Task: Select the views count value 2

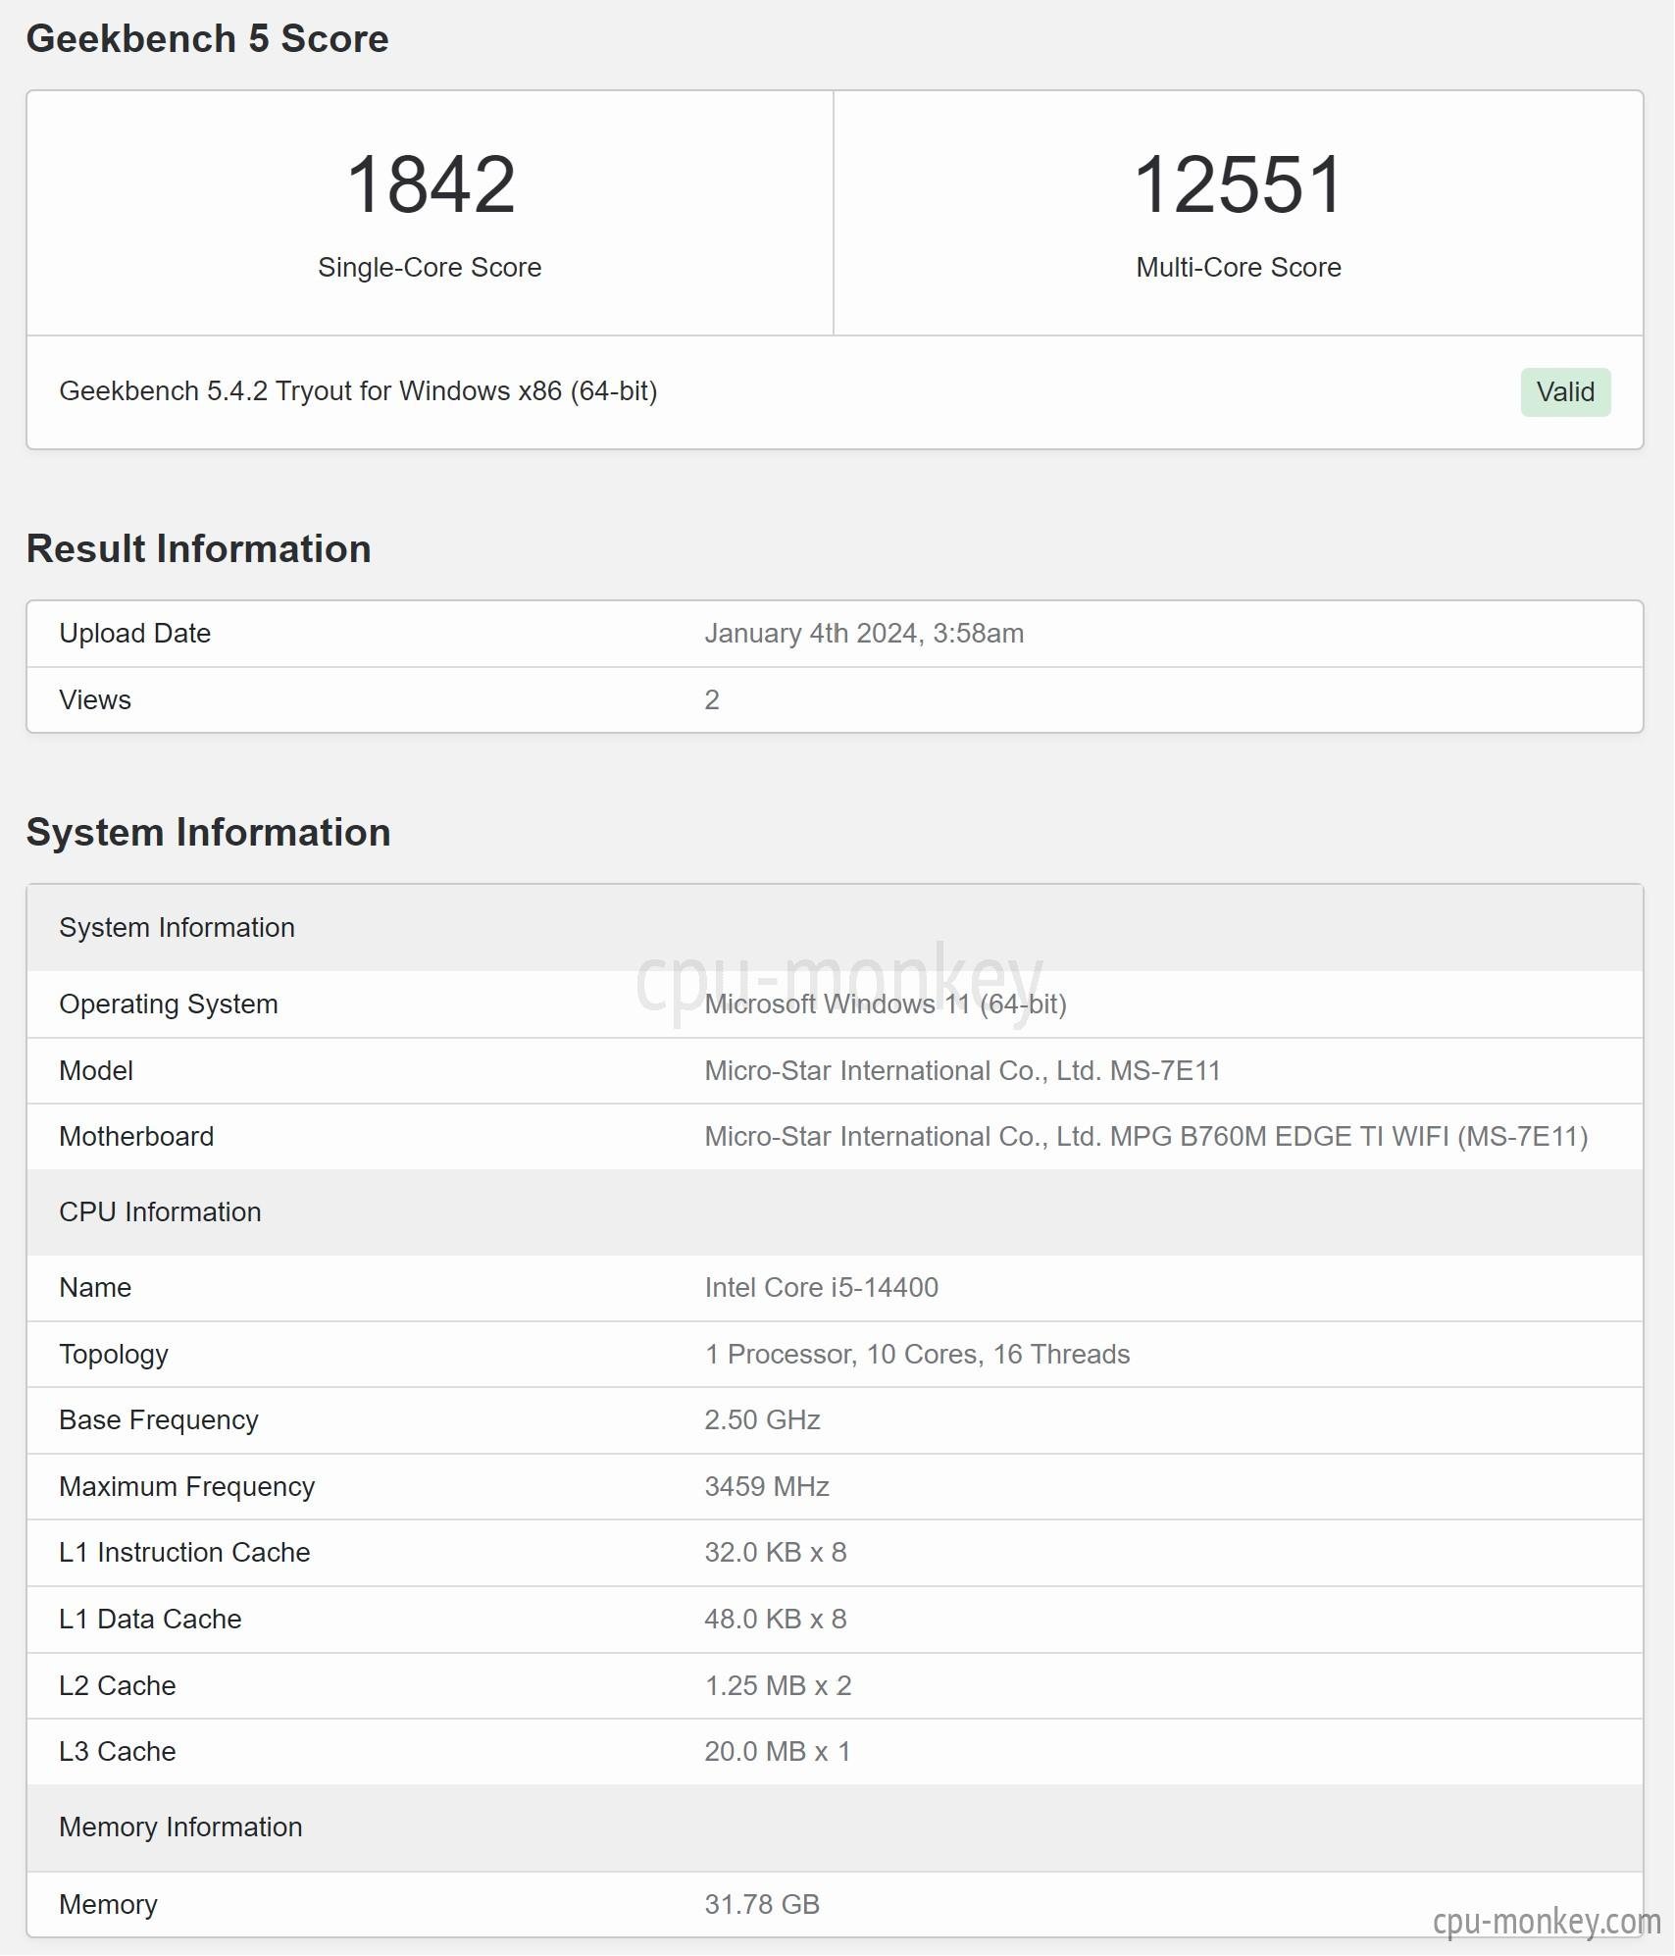Action: pyautogui.click(x=712, y=700)
